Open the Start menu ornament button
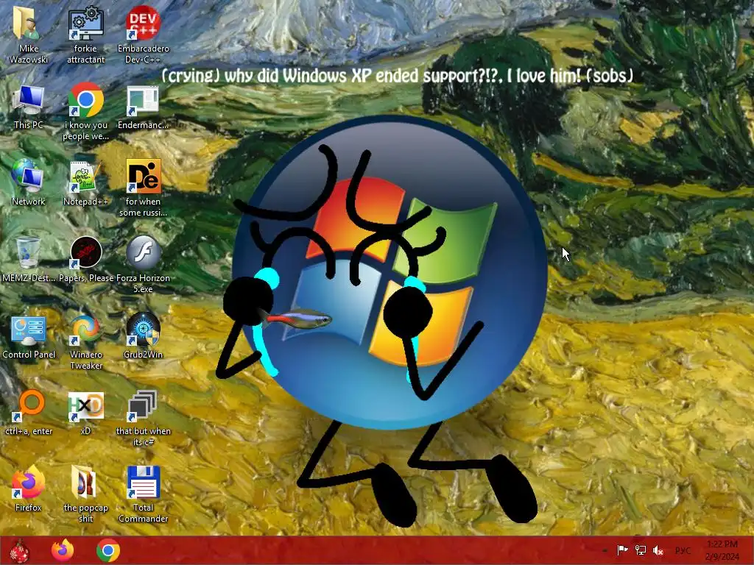 [19, 550]
